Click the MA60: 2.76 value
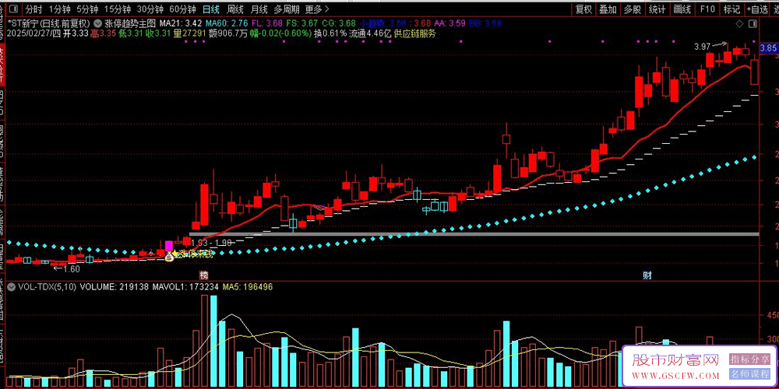Screen dimensions: 779x389 (x=227, y=23)
